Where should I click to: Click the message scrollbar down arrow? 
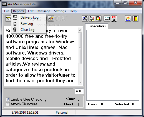tap(80, 82)
